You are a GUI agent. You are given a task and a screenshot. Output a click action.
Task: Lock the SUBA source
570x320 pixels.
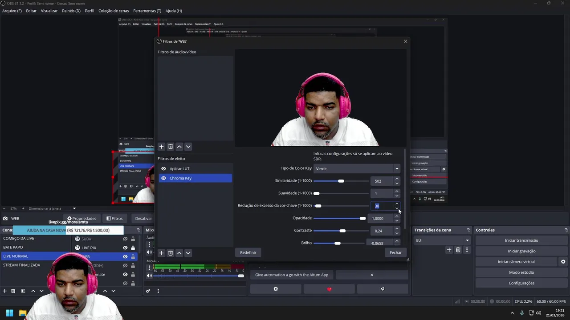[x=133, y=239]
